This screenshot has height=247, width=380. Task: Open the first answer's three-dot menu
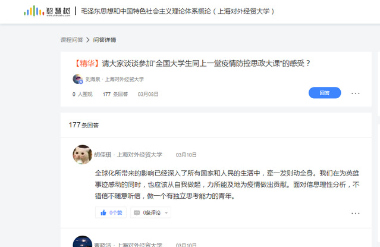tap(355, 213)
